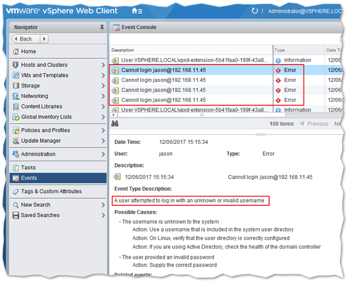Expand the New Search chevron
The height and width of the screenshot is (282, 348).
pos(103,205)
